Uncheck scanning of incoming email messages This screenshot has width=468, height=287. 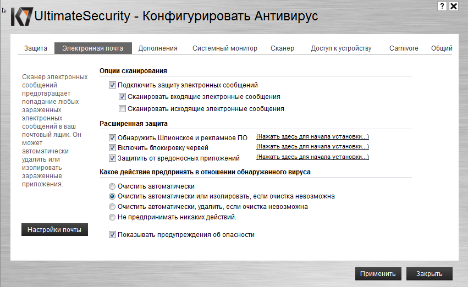123,97
